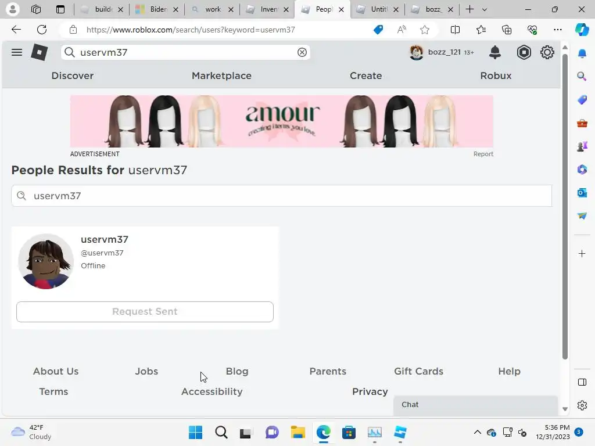The image size is (595, 446).
Task: Focus the people results search field
Action: [282, 196]
